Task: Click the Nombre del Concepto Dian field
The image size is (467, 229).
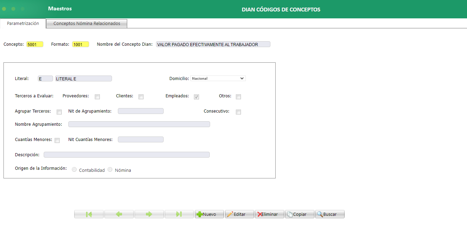Action: tap(213, 44)
